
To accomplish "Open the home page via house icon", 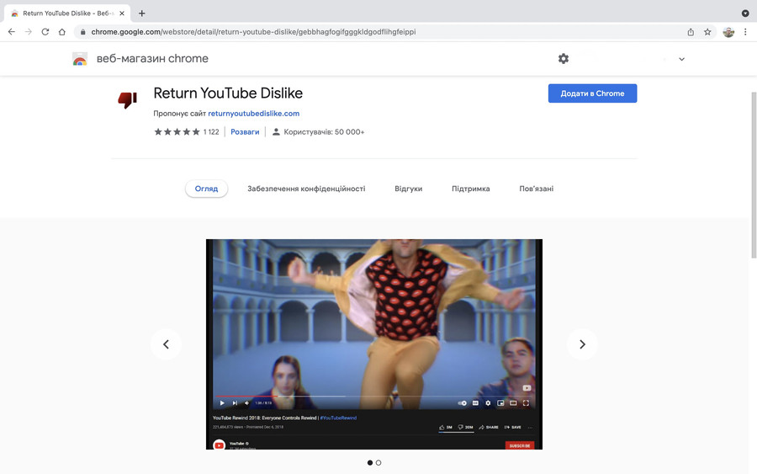I will tap(61, 32).
